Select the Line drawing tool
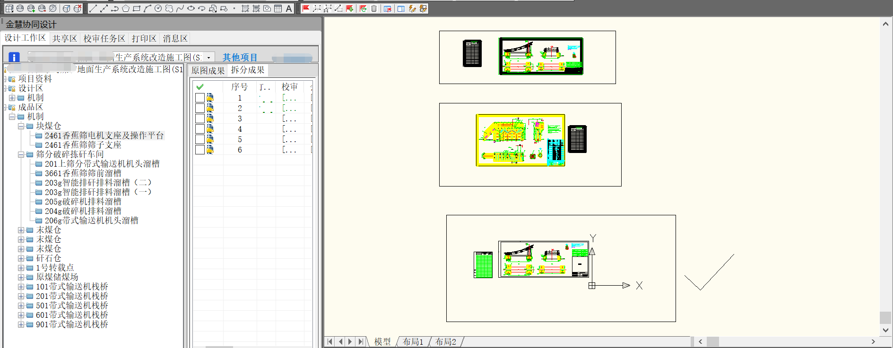The width and height of the screenshot is (893, 348). coord(93,8)
